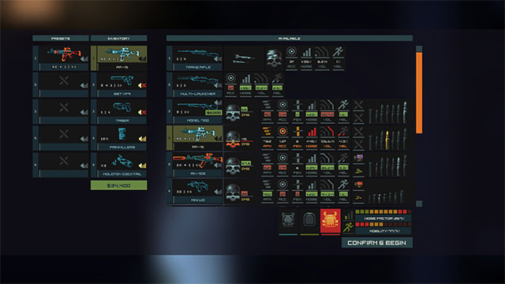This screenshot has height=284, width=505.
Task: Click the scrollbar down arrow
Action: [x=419, y=204]
